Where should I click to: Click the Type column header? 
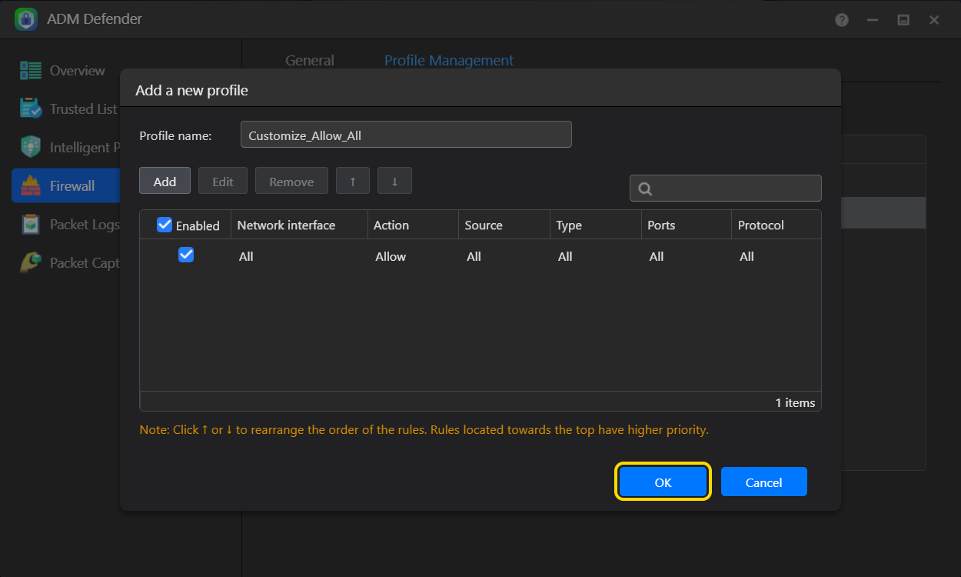coord(596,225)
